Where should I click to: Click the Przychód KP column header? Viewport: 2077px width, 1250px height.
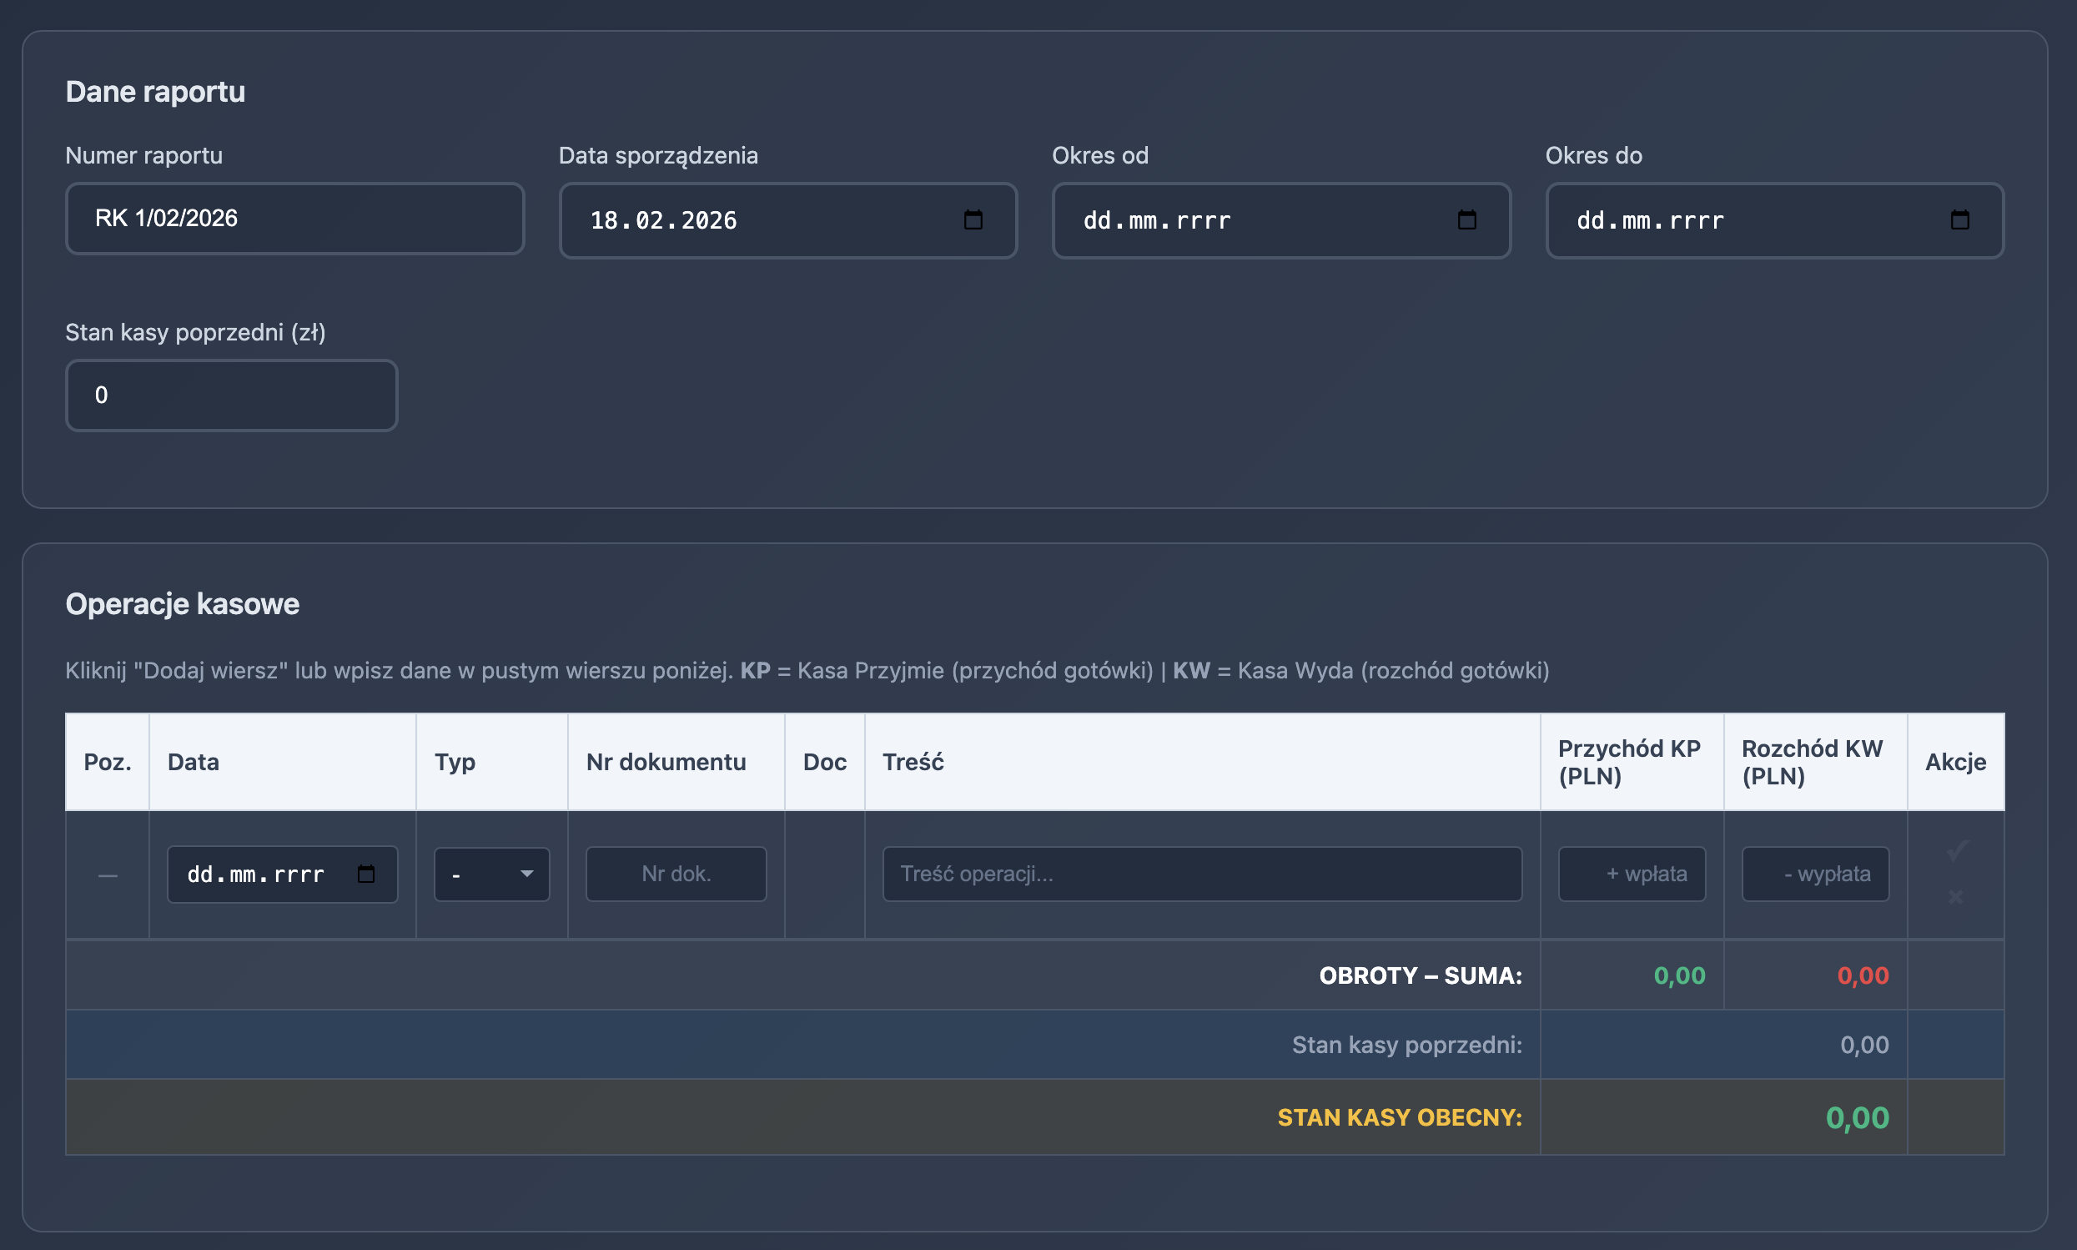1629,762
